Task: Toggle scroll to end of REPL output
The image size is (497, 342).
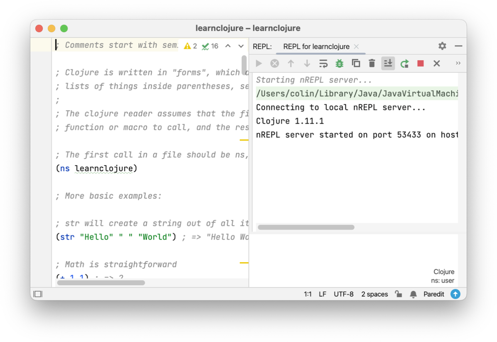Action: [388, 64]
